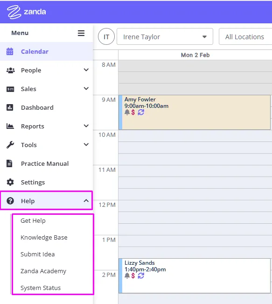This screenshot has width=272, height=304.
Task: Select Zanda Academy in the Help submenu
Action: coord(43,271)
